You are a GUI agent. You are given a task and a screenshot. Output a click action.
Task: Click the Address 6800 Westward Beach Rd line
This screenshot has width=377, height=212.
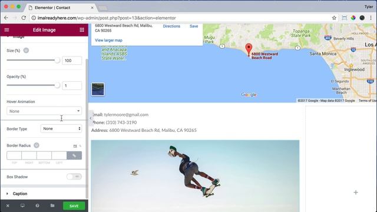pyautogui.click(x=144, y=130)
